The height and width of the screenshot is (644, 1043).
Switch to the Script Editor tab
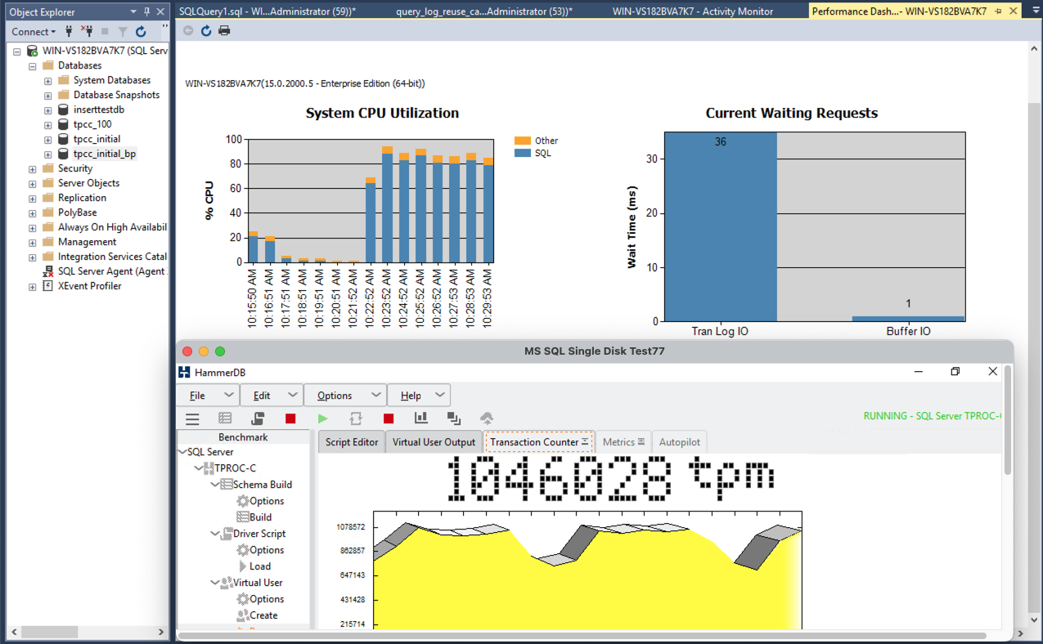(x=352, y=442)
